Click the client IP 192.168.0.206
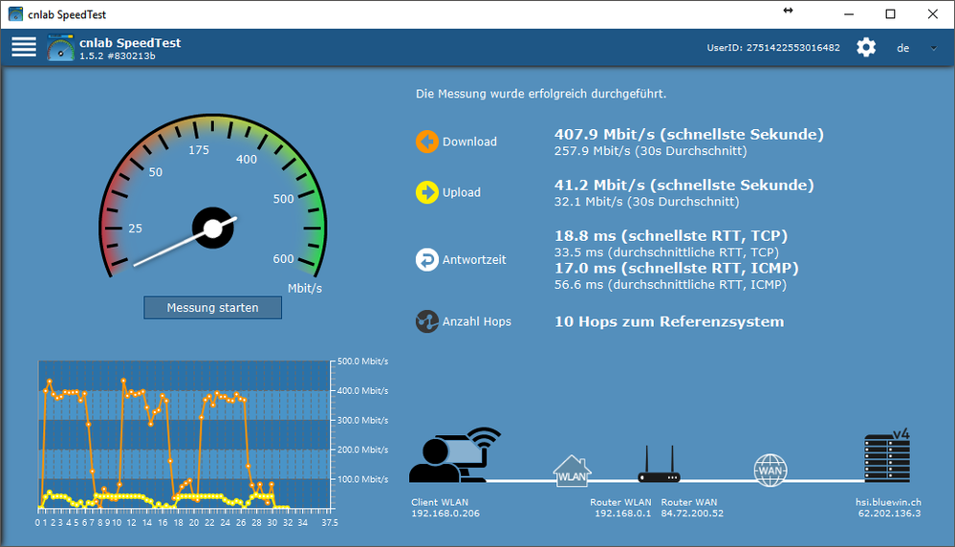This screenshot has width=955, height=547. point(445,514)
